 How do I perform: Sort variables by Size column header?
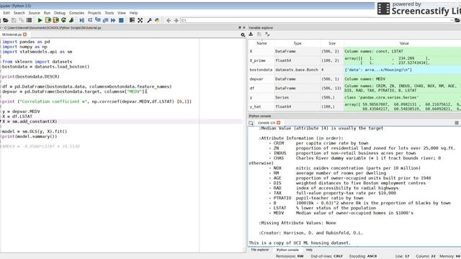pyautogui.click(x=332, y=43)
